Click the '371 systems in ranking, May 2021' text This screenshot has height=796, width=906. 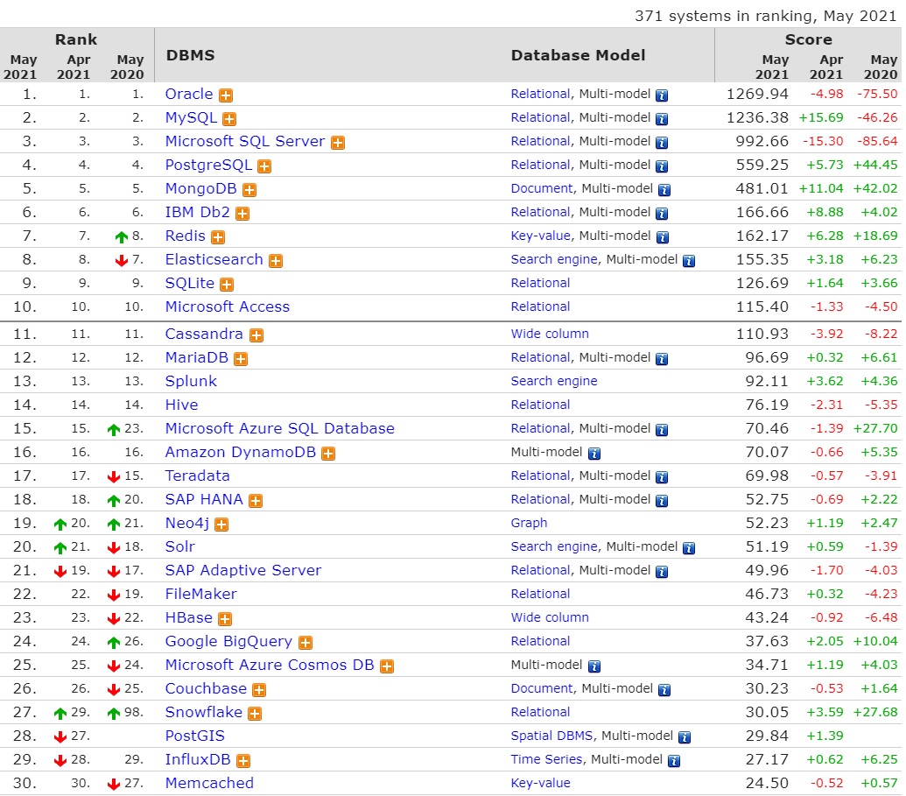point(766,16)
